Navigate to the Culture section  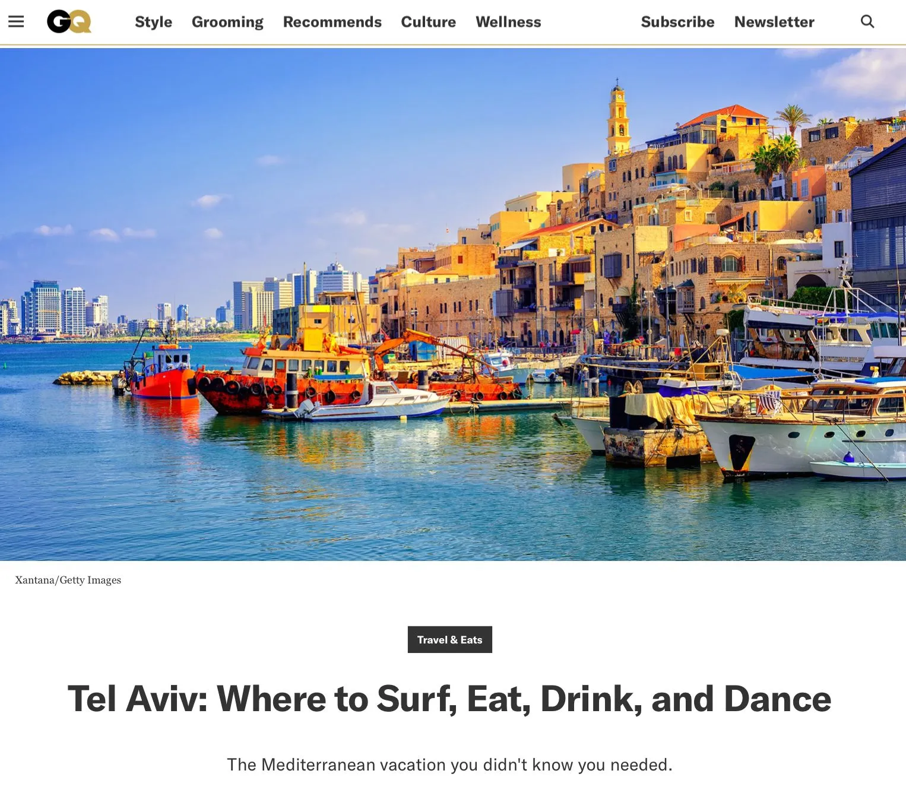pyautogui.click(x=428, y=22)
